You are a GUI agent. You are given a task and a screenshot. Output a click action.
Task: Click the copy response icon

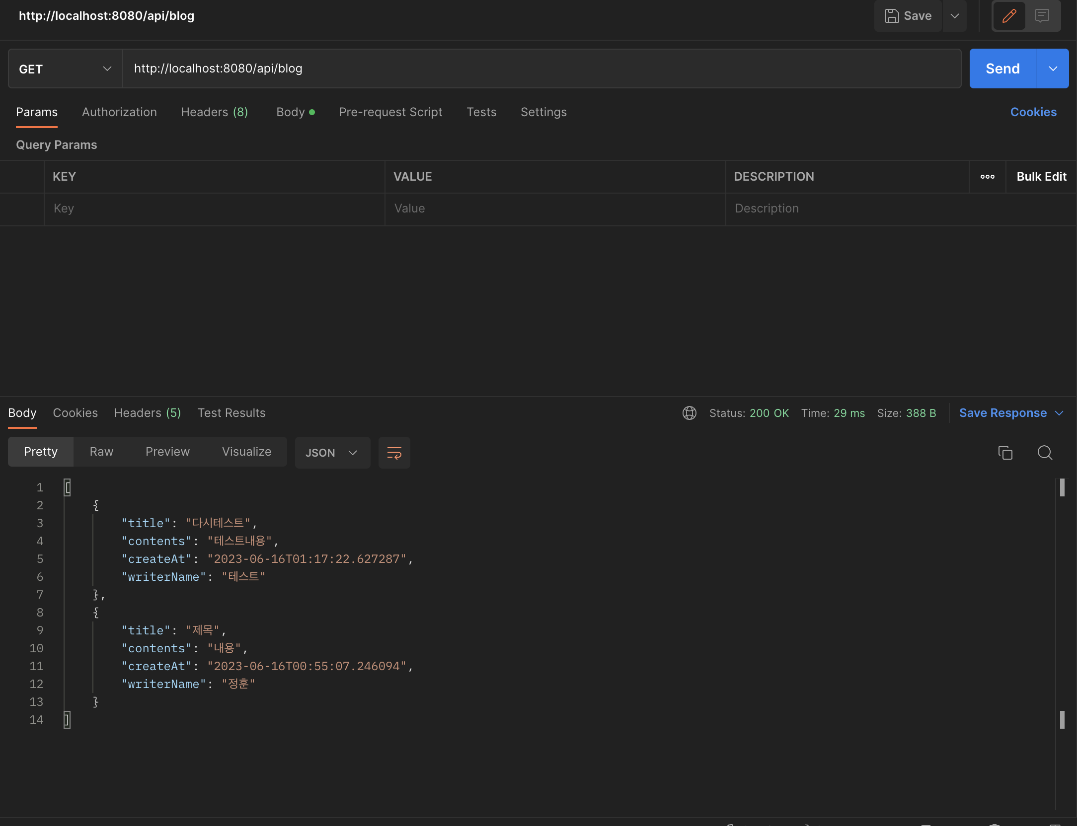[1005, 452]
